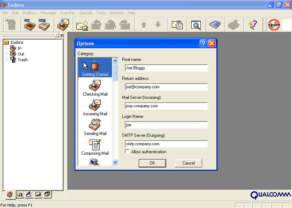Click the Mail Server (Incoming) field
Screen dimensions: 292x208
[x=166, y=106]
